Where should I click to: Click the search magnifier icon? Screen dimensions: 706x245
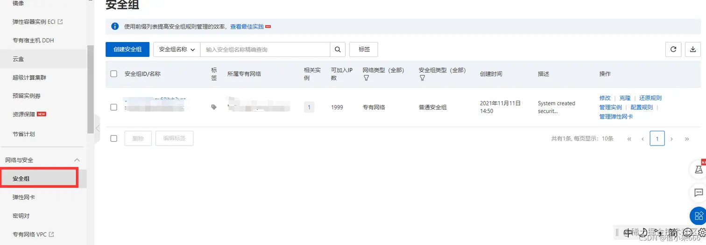tap(338, 49)
